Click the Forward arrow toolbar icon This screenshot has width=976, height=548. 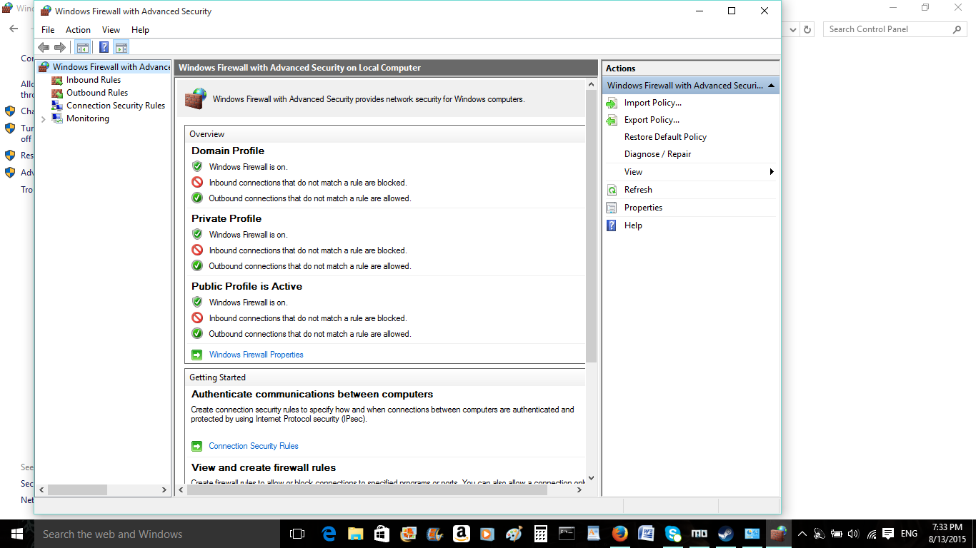60,48
